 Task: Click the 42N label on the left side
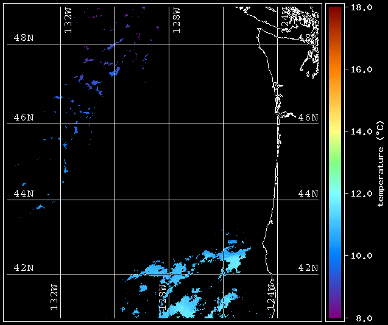(24, 268)
